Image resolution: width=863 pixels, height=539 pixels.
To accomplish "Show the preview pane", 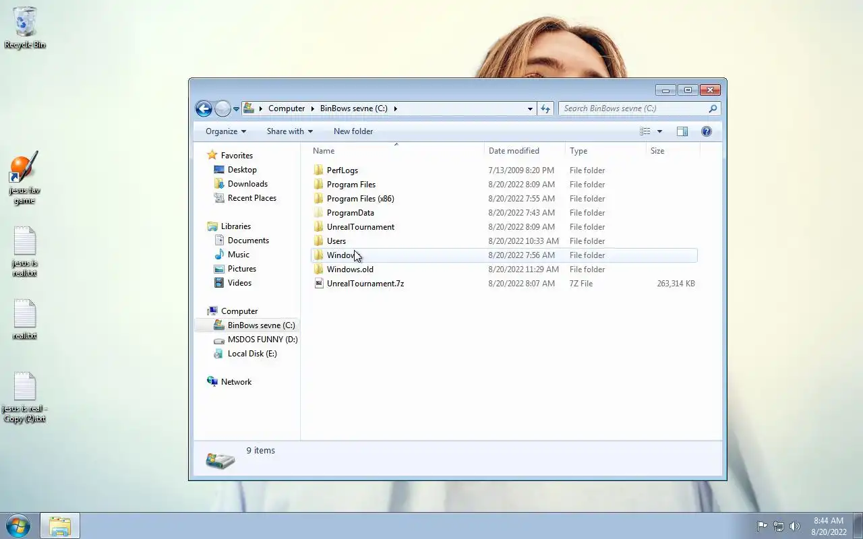I will 682,131.
